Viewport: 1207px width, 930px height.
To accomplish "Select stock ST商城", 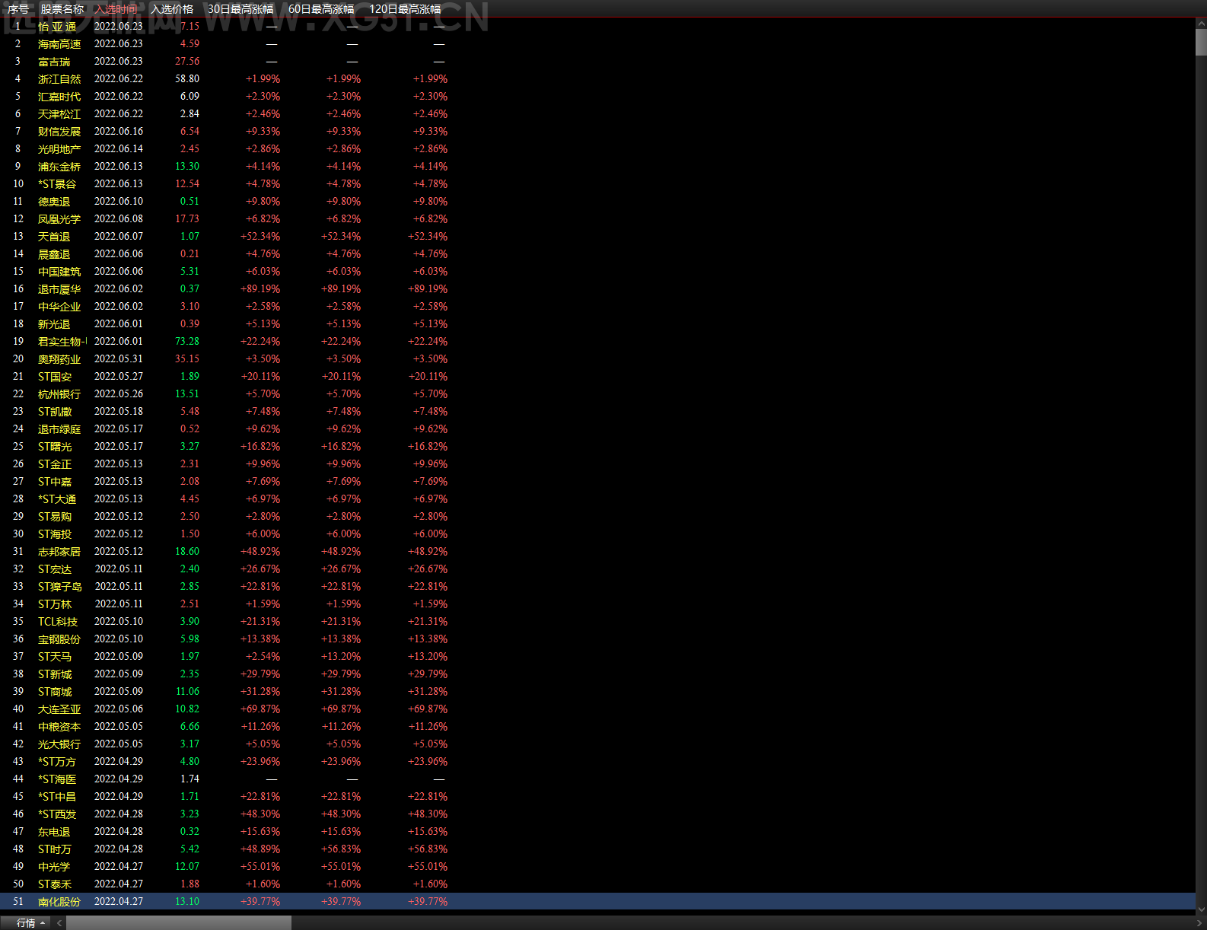I will point(55,692).
